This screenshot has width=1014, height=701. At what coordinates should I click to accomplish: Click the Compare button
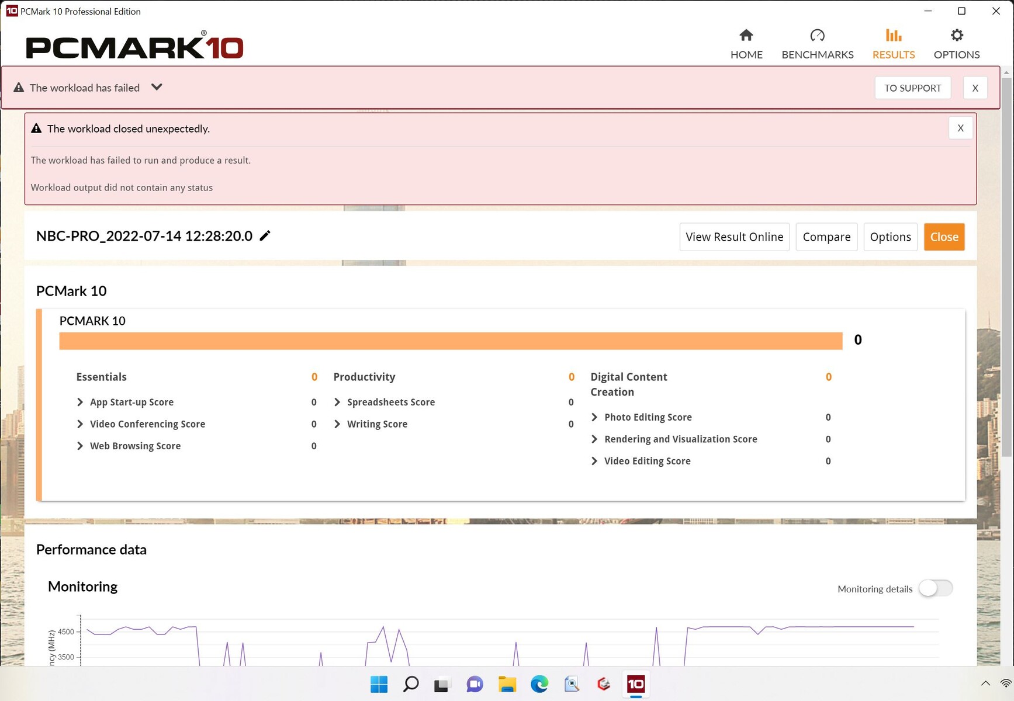coord(826,237)
